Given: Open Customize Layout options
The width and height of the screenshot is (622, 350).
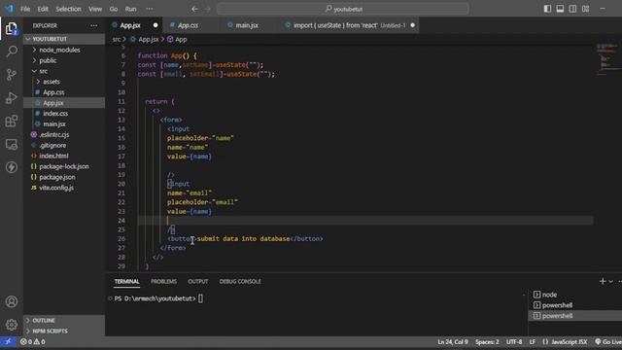Looking at the screenshot, I should pos(585,9).
